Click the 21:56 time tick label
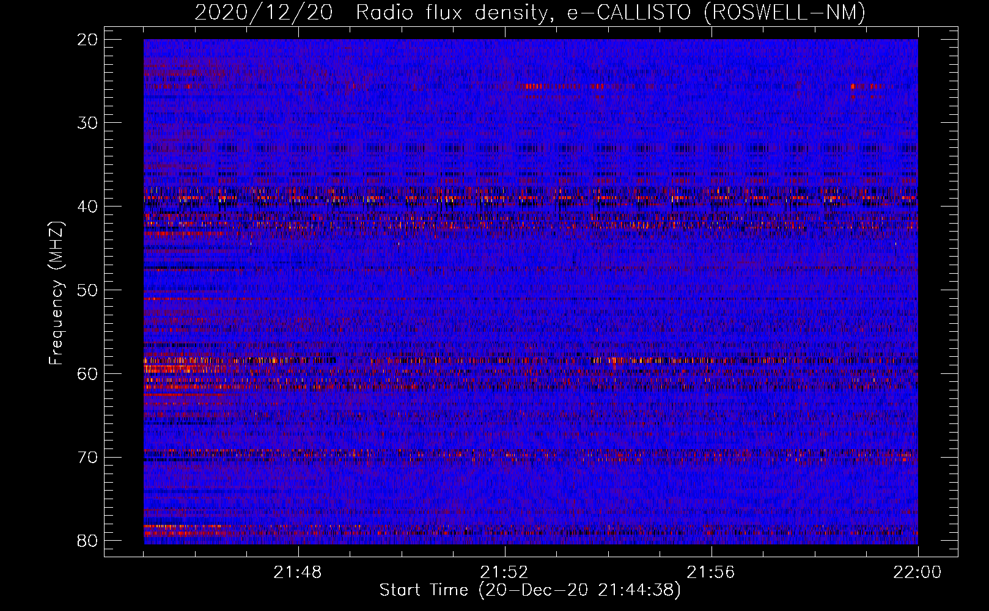The height and width of the screenshot is (611, 989). (x=711, y=573)
